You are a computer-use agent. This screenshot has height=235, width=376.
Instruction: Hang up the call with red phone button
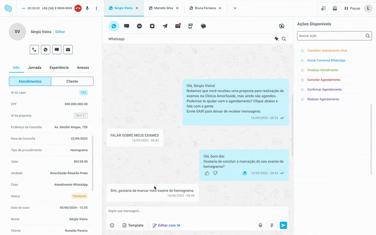(x=78, y=8)
